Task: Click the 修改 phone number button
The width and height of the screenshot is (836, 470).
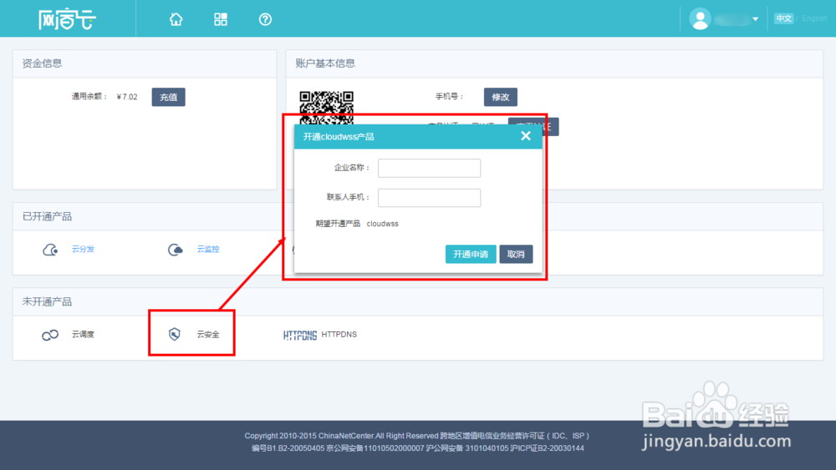Action: [501, 97]
